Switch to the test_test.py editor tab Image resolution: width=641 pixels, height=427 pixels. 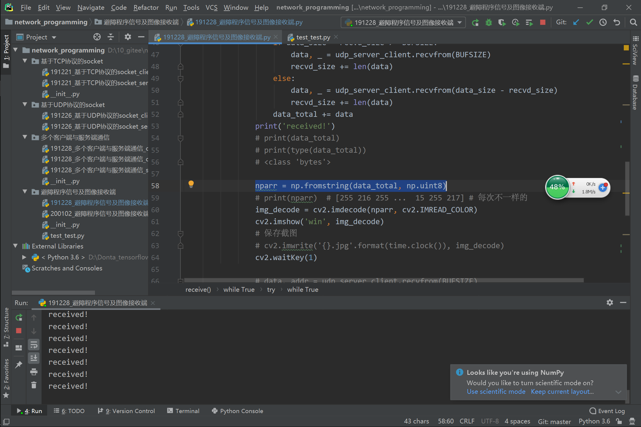(313, 37)
